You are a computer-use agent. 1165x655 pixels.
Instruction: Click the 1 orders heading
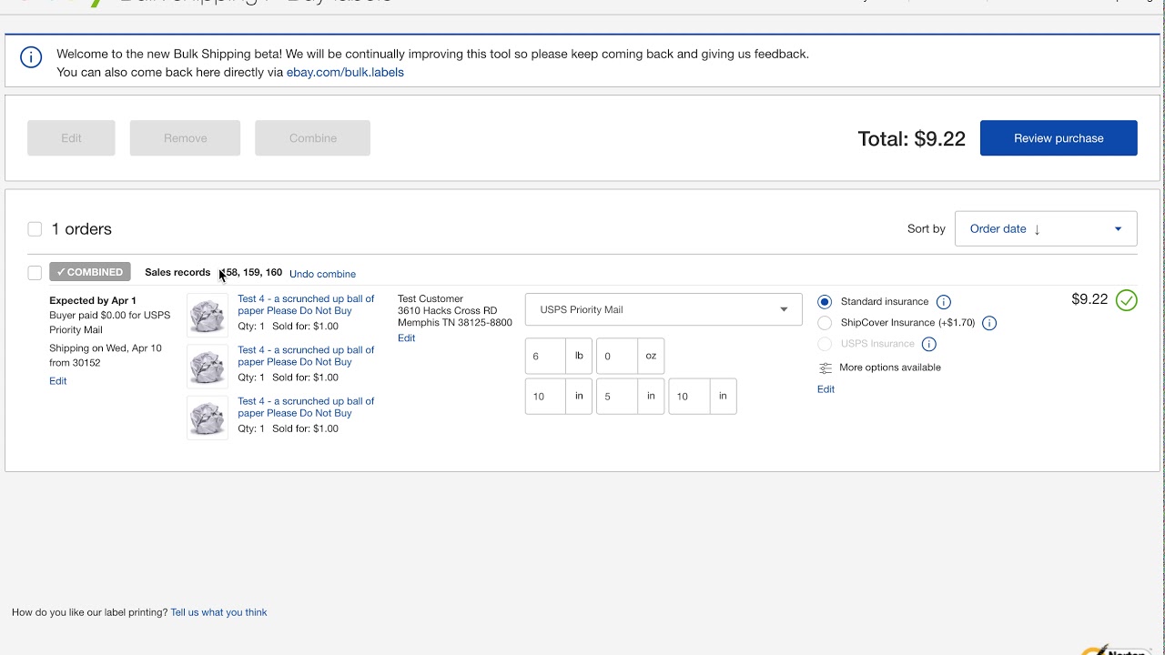coord(82,229)
